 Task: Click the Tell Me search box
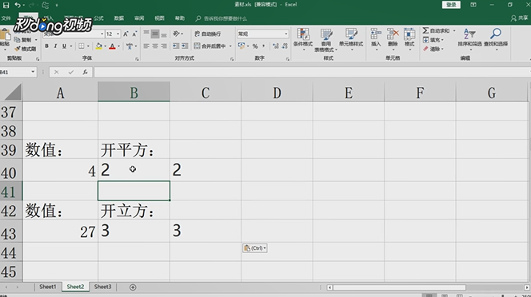(222, 18)
